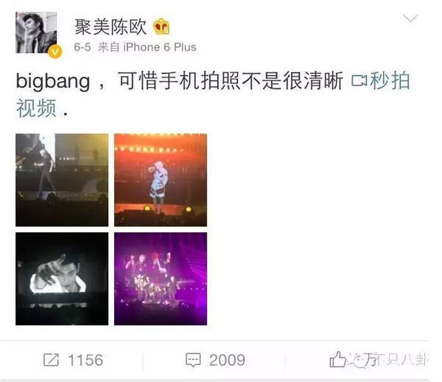442x382 pixels.
Task: Tap the repost icon beside 1156
Action: click(x=51, y=360)
